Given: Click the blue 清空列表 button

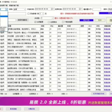Looking at the screenshot, I should [x=86, y=20].
